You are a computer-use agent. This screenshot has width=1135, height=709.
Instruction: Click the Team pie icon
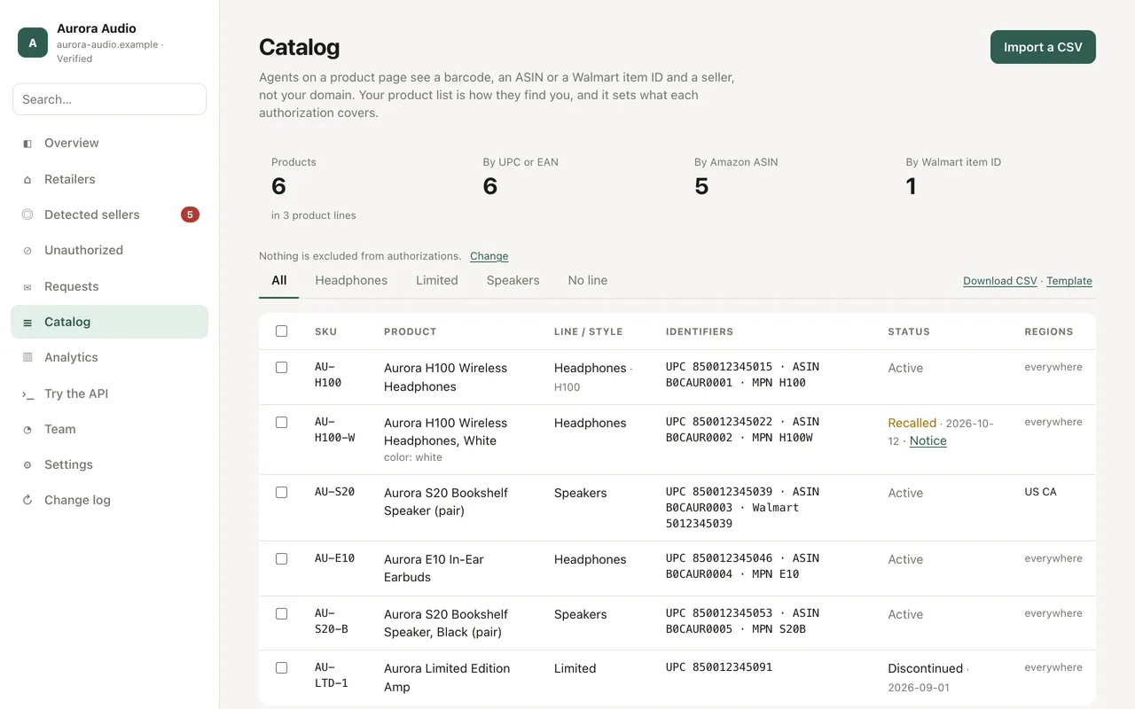tap(27, 430)
